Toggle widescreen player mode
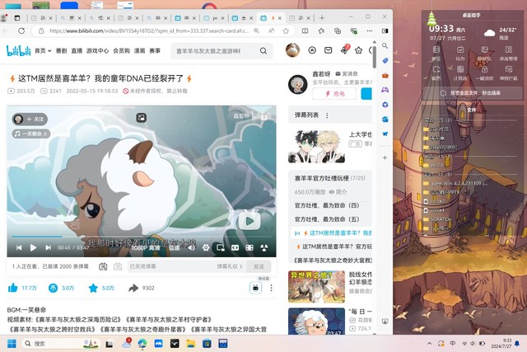527x352 pixels. [x=235, y=247]
